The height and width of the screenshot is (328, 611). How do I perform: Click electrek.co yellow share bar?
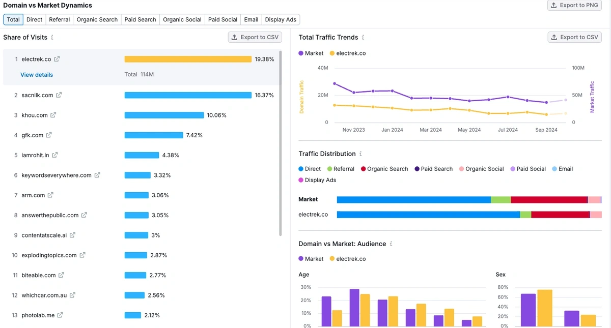coord(188,59)
